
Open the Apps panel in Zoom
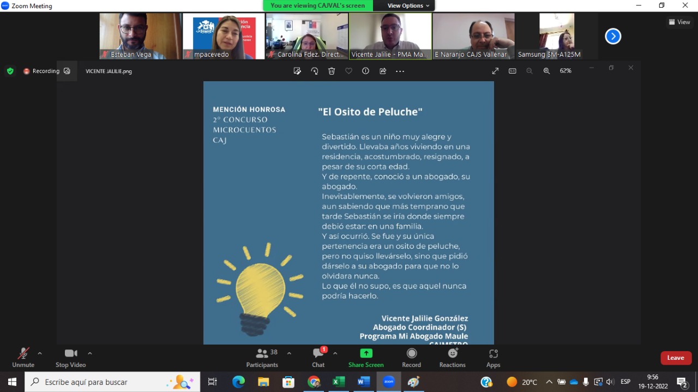493,358
